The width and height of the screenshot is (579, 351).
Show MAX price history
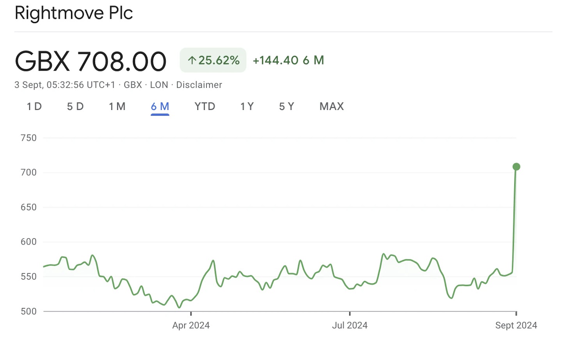[x=332, y=106]
